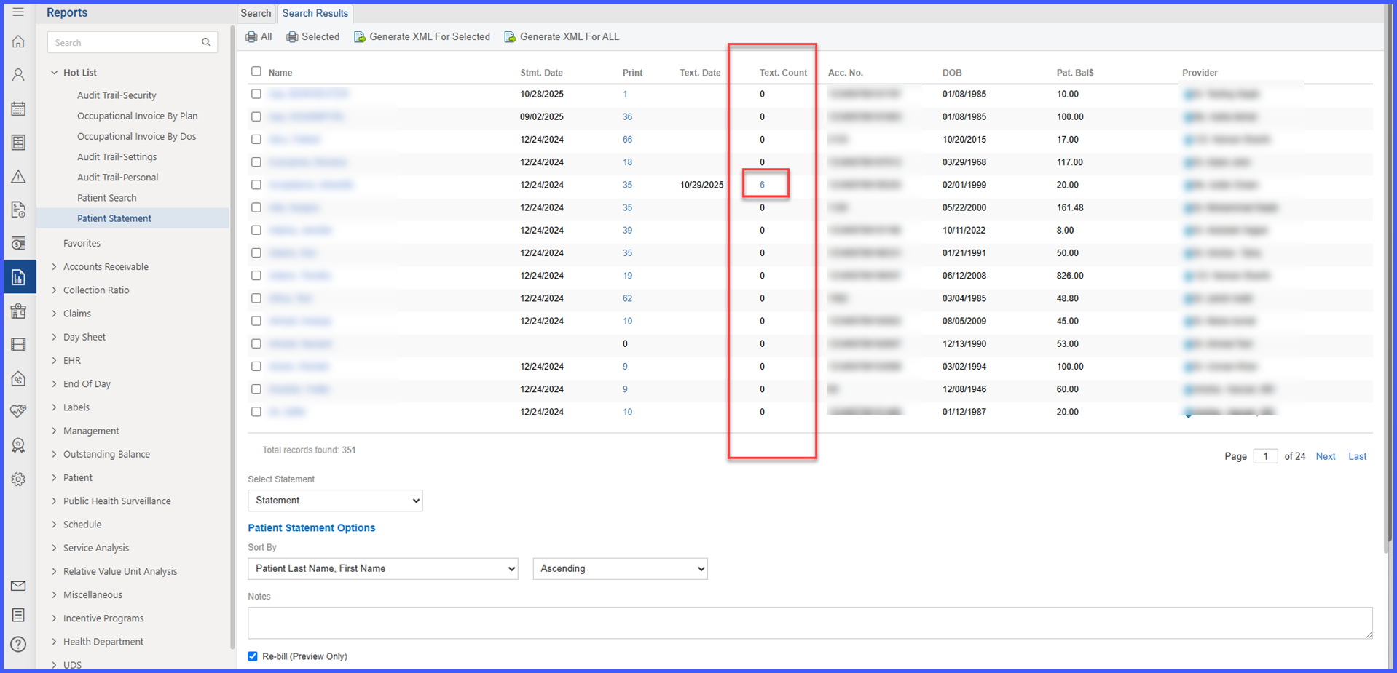
Task: Open the Sort By Patient Last Name dropdown
Action: (383, 569)
